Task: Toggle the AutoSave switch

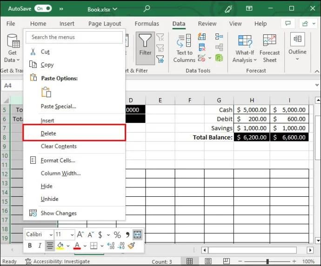Action: pos(43,9)
